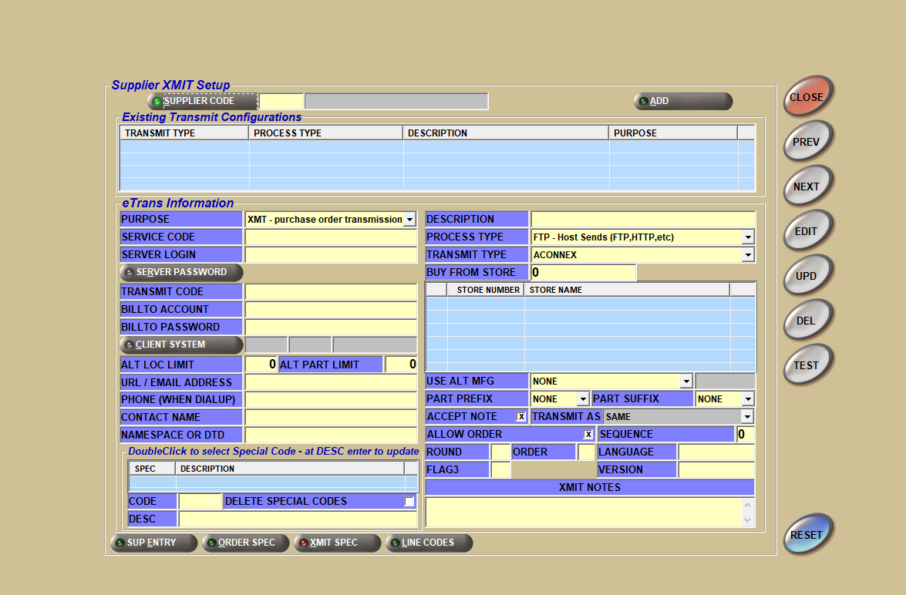Switch to the LINE CODES screen
The height and width of the screenshot is (595, 906).
click(429, 543)
